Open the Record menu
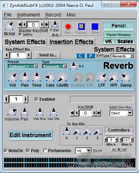 (53, 15)
